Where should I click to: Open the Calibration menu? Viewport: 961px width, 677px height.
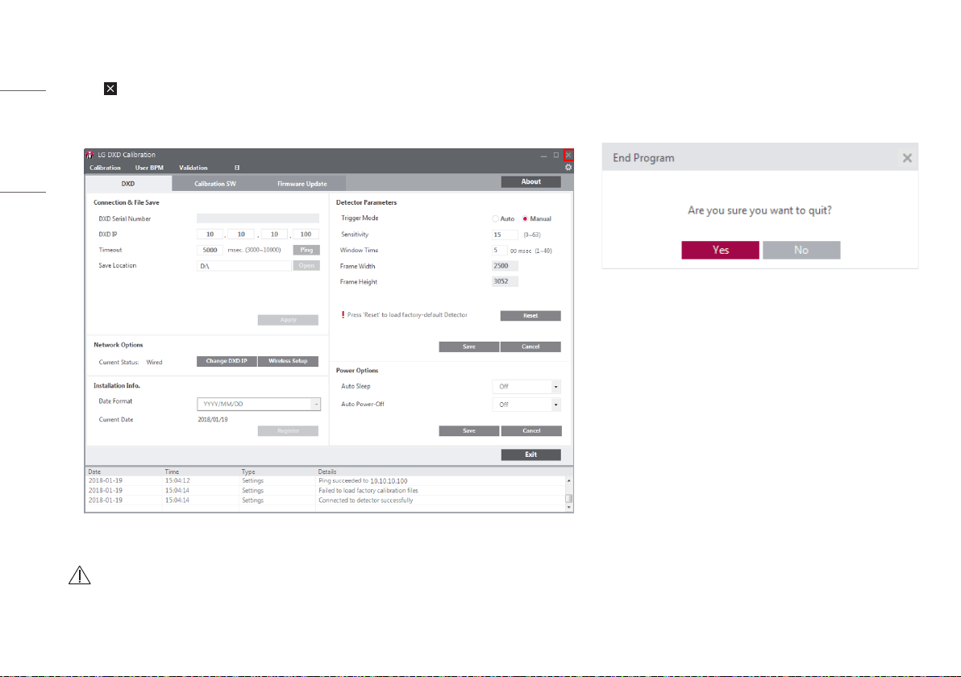pos(105,168)
